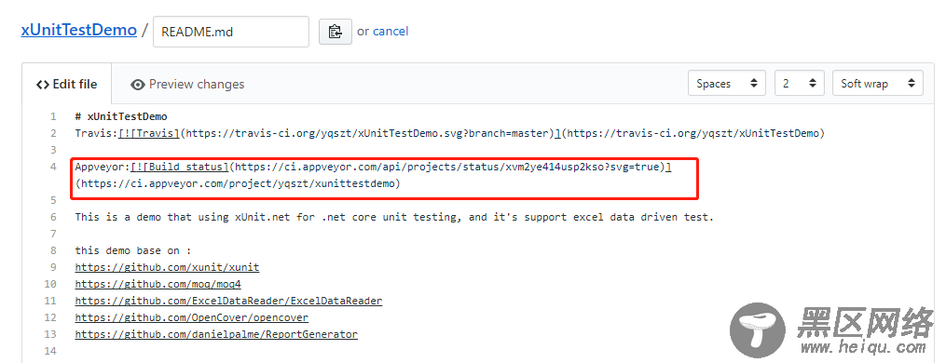This screenshot has width=946, height=363.
Task: Click the code brackets icon on Edit file
Action: coord(43,85)
